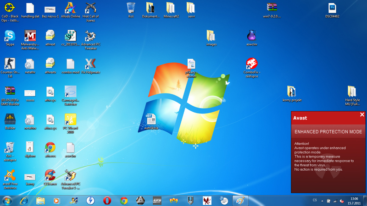Launch avast! Free Antivirus shortcut
Viewport: 367px width, 206px height.
[10, 175]
